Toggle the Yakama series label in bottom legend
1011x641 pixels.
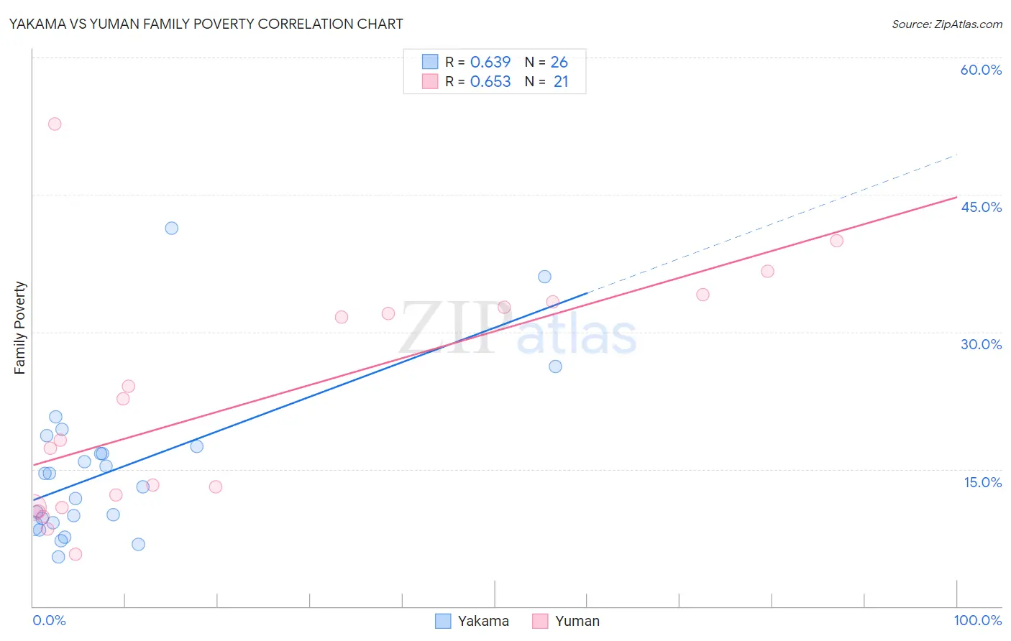click(483, 621)
